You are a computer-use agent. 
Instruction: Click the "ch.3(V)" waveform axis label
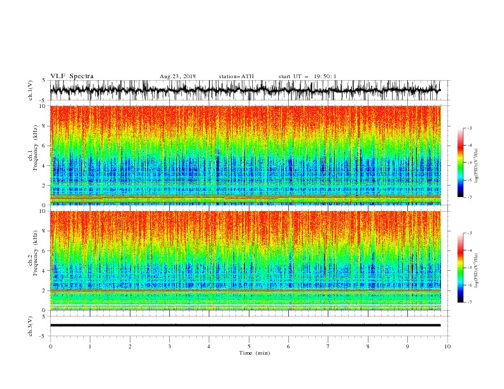pyautogui.click(x=31, y=326)
